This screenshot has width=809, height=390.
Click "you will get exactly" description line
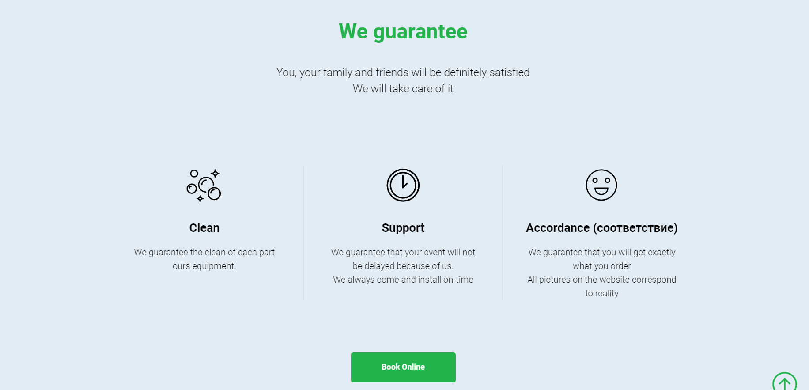tap(601, 252)
